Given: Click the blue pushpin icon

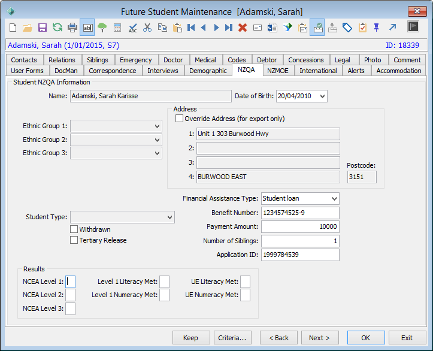Looking at the screenshot, I should click(376, 28).
